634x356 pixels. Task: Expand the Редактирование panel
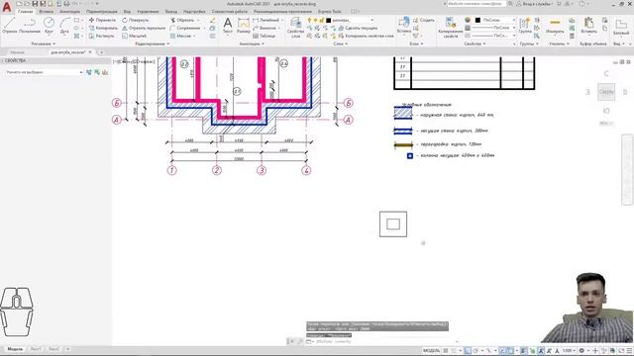(153, 44)
